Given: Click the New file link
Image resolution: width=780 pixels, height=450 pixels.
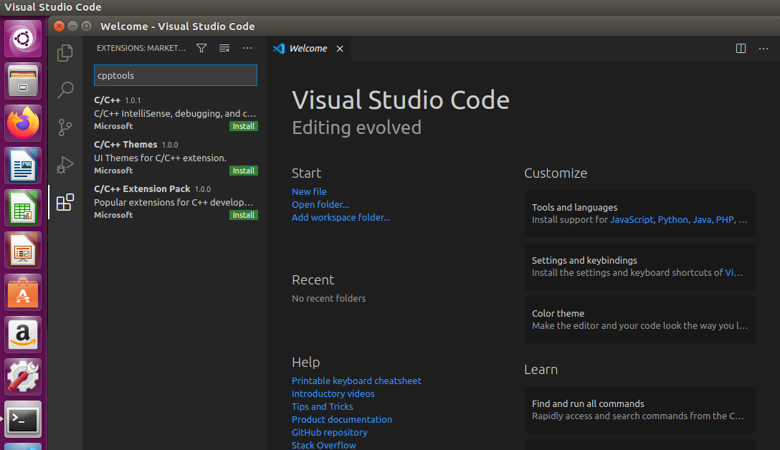Looking at the screenshot, I should tap(309, 191).
